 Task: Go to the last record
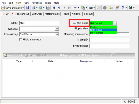click(x=69, y=8)
